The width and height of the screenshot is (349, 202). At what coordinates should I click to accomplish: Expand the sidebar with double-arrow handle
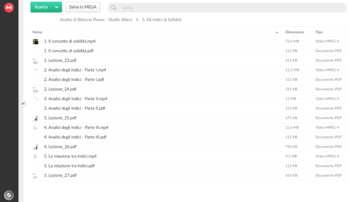coord(23,103)
